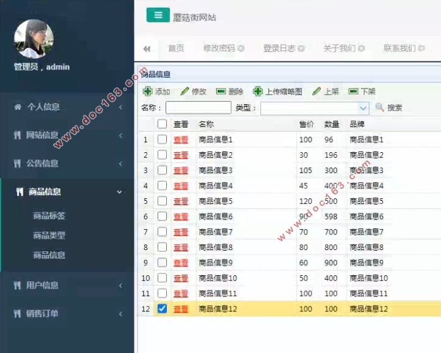Check the checkbox for row 商品信息3
441x353 pixels.
click(x=162, y=170)
